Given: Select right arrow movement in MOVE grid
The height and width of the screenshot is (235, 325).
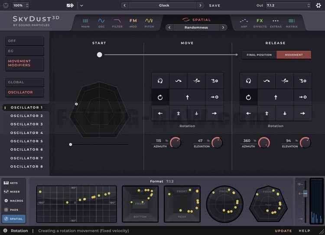Looking at the screenshot, I should 214,113.
